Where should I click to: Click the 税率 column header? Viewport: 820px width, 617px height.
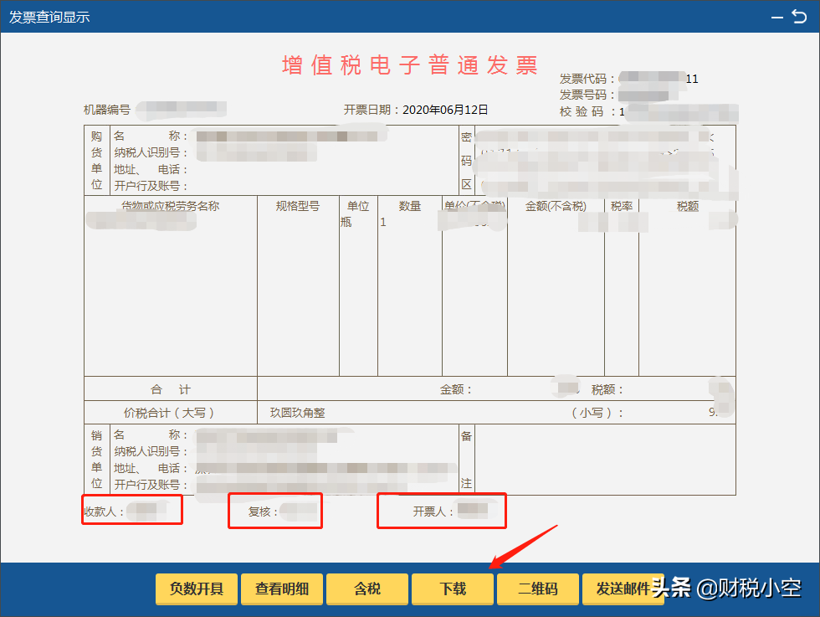621,206
